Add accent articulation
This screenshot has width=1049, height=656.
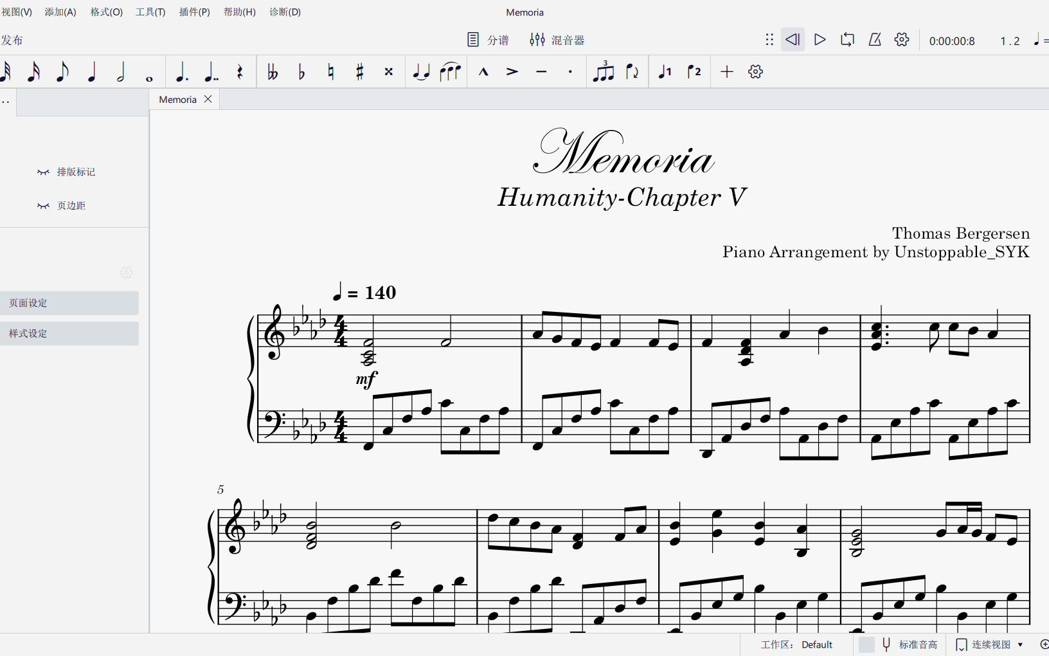point(512,71)
